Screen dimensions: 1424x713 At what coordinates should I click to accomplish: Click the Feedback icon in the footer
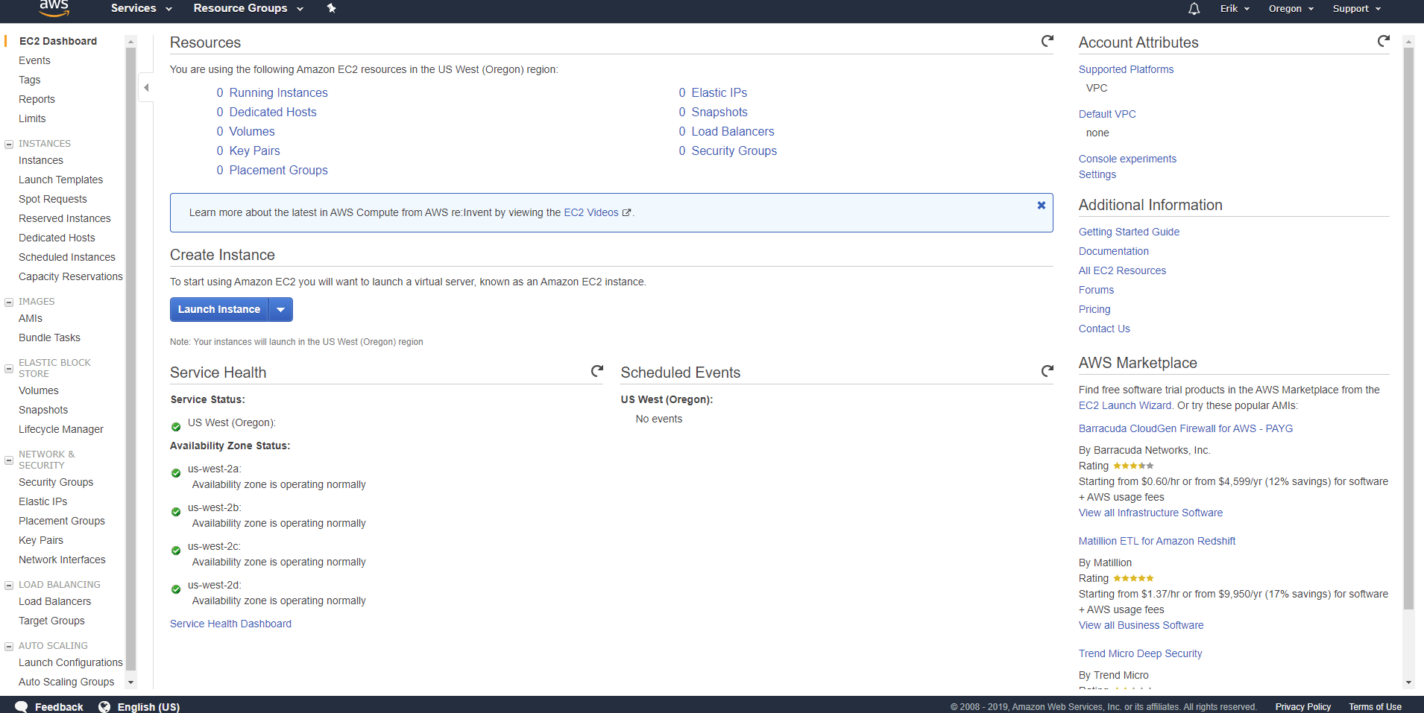click(x=22, y=706)
